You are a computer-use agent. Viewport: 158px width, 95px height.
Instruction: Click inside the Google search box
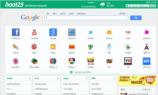86,18
